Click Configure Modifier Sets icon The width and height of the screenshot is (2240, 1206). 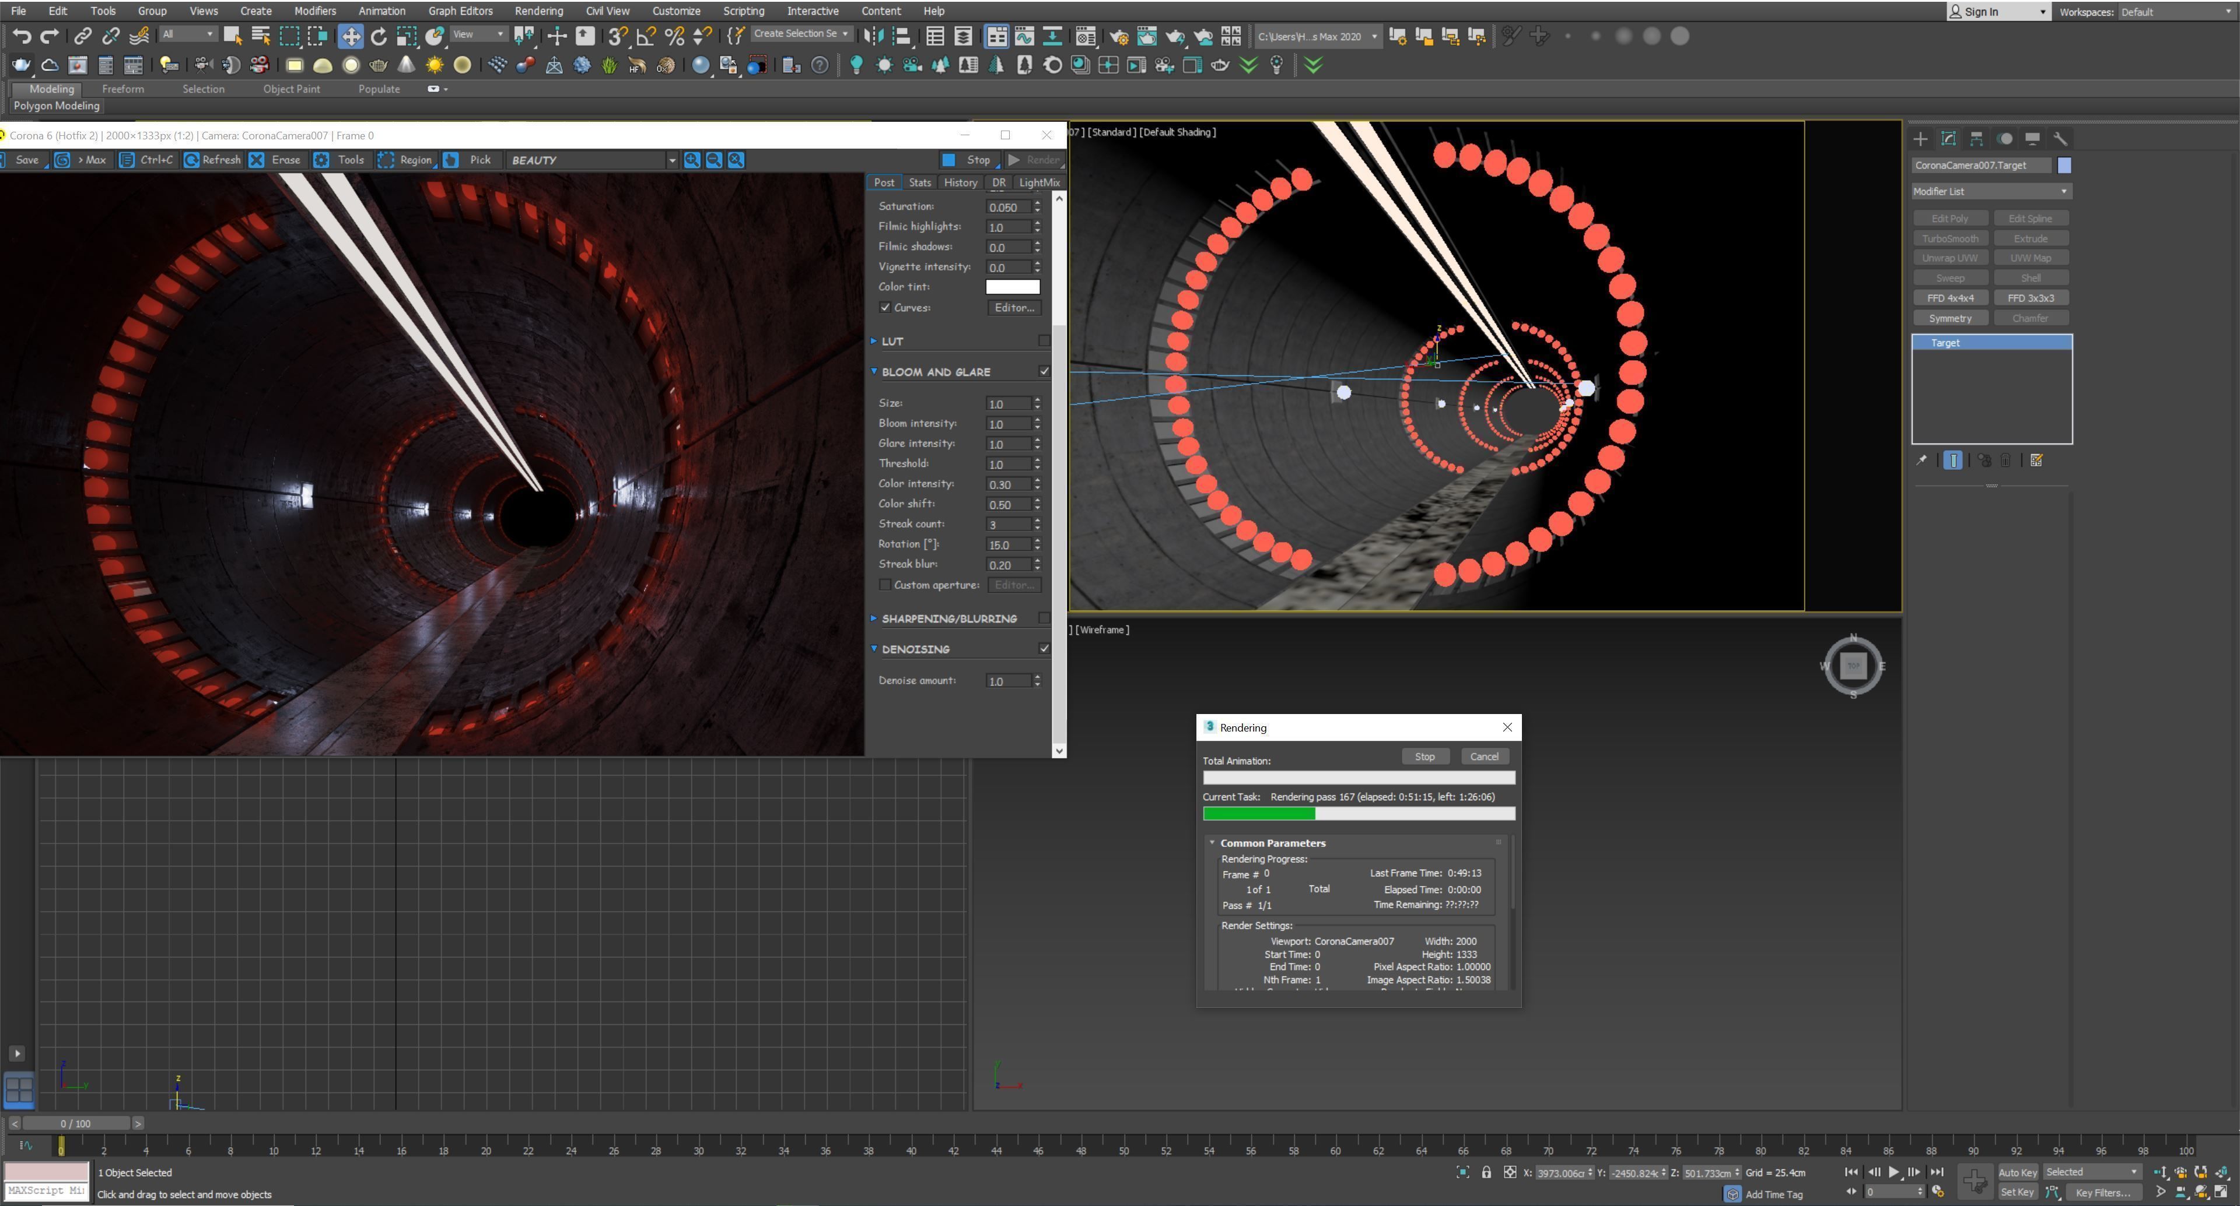pos(2036,460)
